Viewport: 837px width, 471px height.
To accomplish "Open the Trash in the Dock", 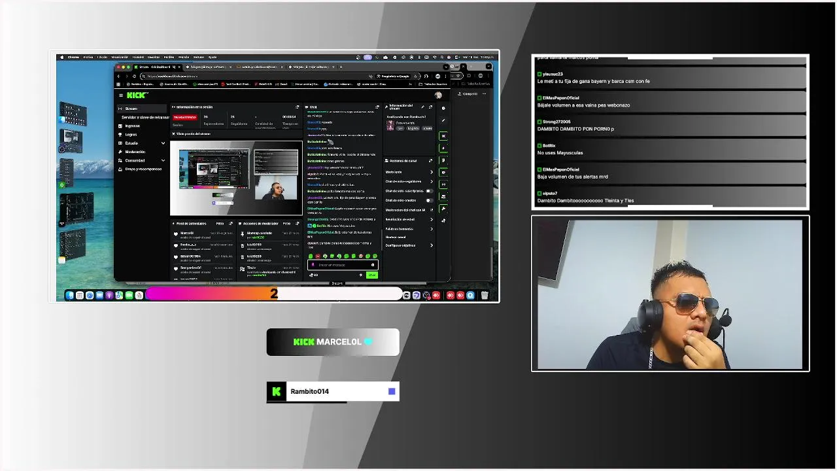I will 485,296.
